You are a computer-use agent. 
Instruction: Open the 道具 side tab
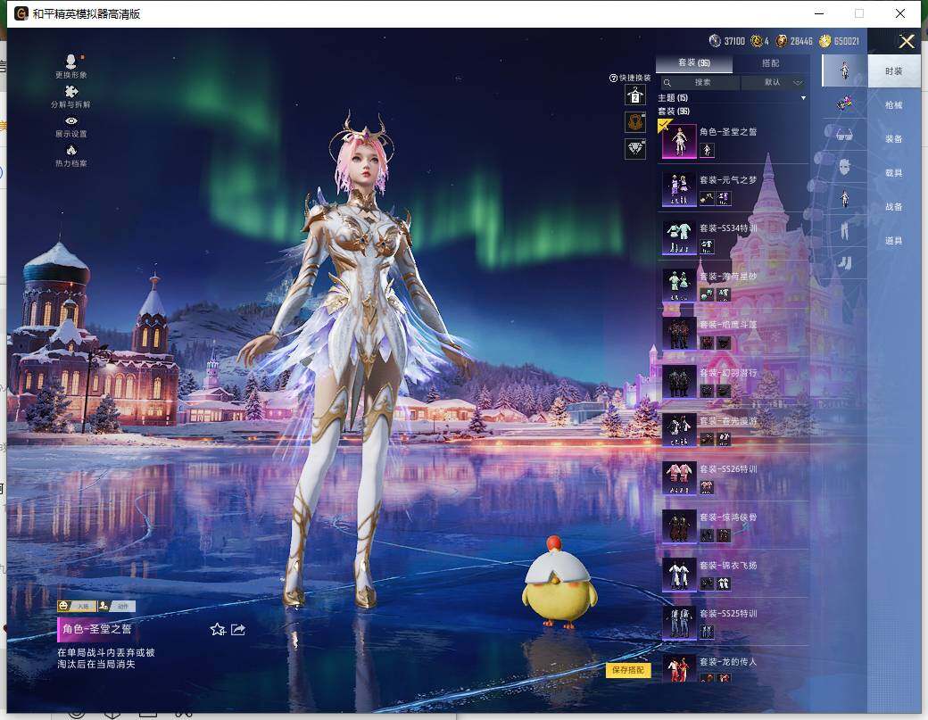coord(894,241)
